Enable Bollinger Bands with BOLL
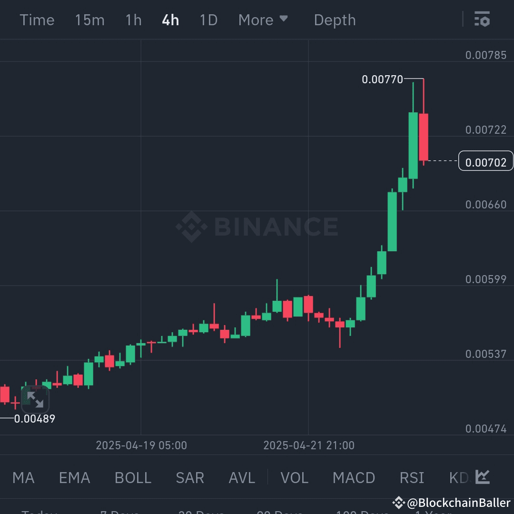Viewport: 514px width, 514px height. click(x=133, y=477)
